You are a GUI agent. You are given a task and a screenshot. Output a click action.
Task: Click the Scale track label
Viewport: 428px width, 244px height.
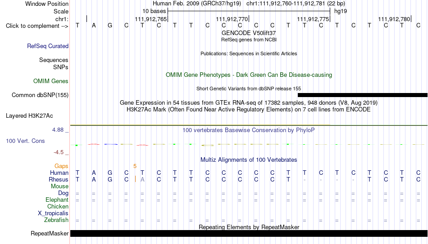(x=61, y=11)
